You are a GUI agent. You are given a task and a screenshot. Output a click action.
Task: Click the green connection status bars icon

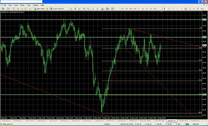(x=187, y=124)
